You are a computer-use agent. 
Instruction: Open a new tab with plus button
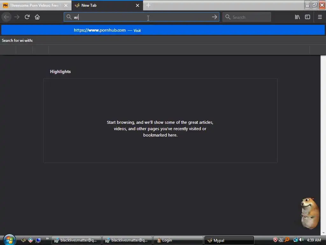[148, 5]
